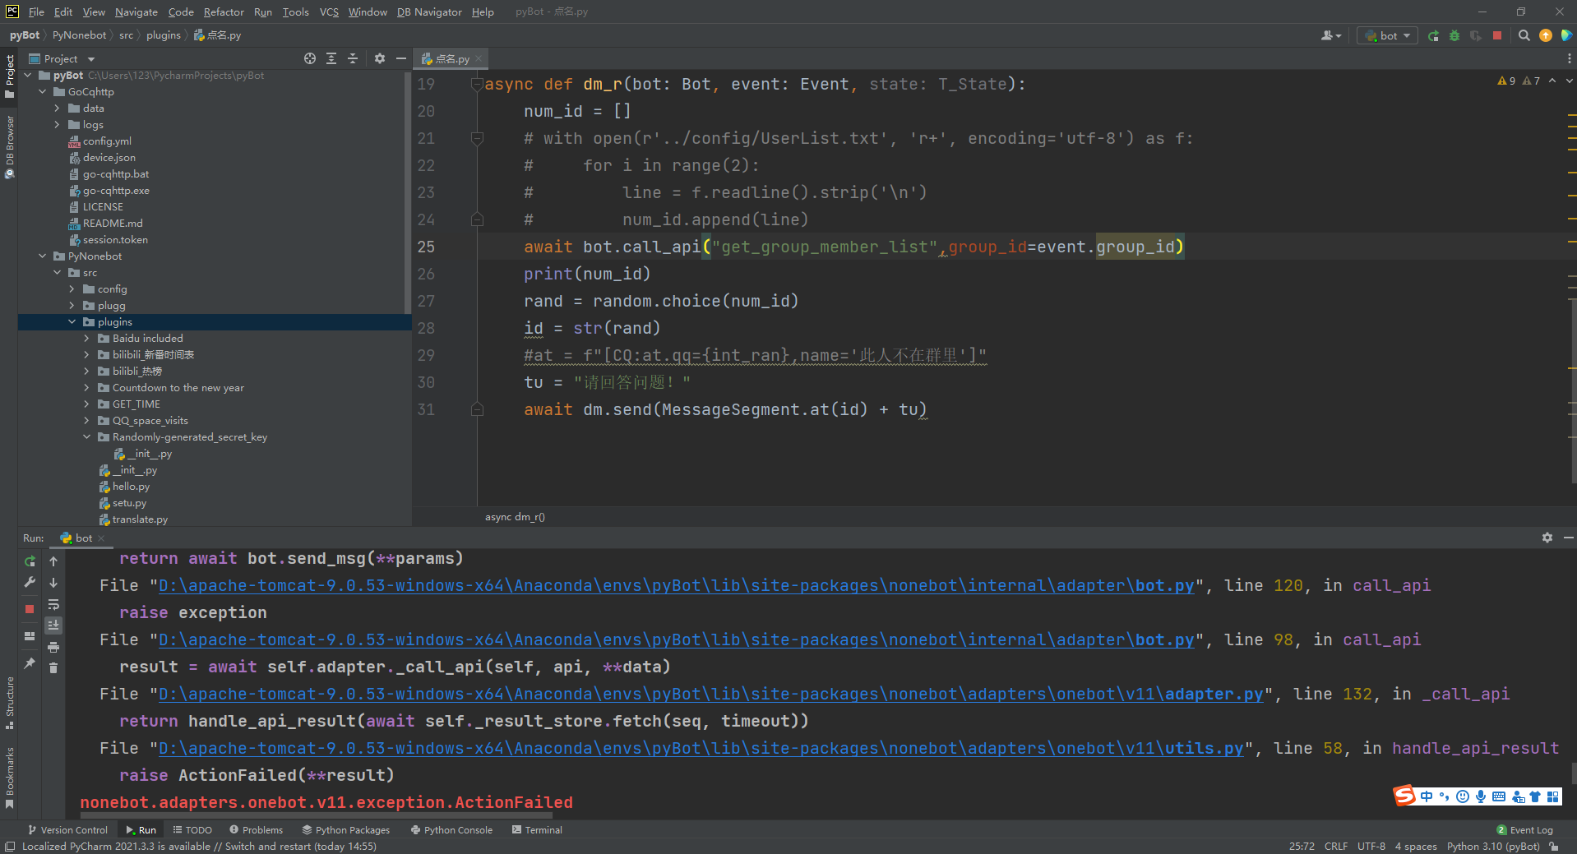
Task: Toggle soft-wrap in the run console
Action: click(53, 604)
